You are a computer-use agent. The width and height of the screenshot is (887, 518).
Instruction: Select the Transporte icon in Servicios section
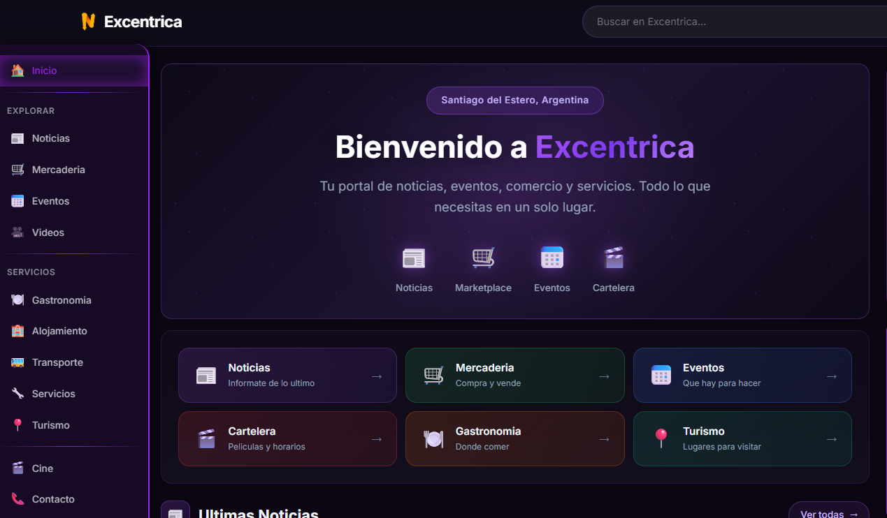coord(17,362)
